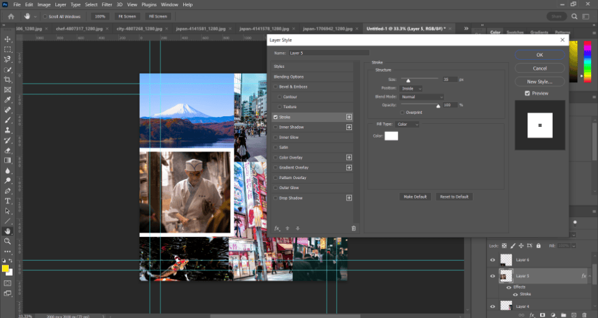Select the Path Selection tool
The width and height of the screenshot is (598, 318).
point(8,211)
